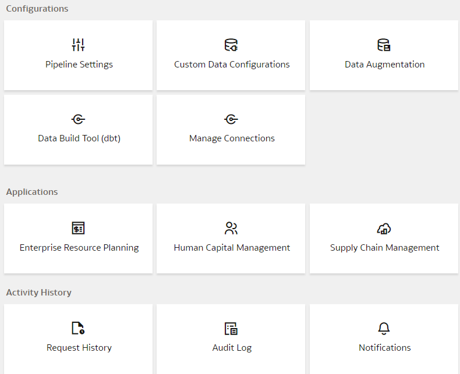Open Enterprise Resource Planning label
This screenshot has width=460, height=374.
(x=79, y=248)
